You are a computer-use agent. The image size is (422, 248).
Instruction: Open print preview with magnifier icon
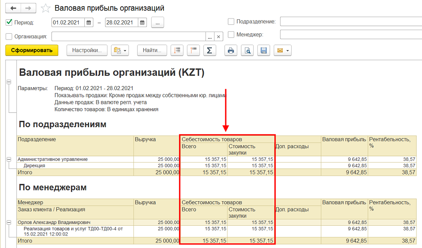[x=248, y=51]
